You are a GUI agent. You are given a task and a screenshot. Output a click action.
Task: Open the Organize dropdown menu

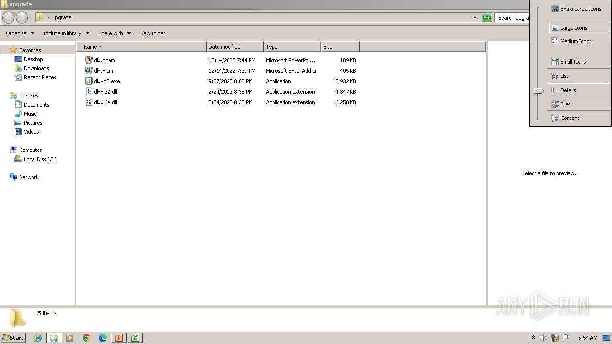(20, 33)
